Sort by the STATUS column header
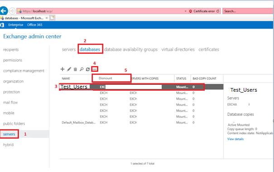Viewport: 274px width, 172px height. click(181, 79)
